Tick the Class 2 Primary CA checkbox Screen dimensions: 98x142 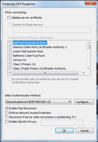click(10, 64)
